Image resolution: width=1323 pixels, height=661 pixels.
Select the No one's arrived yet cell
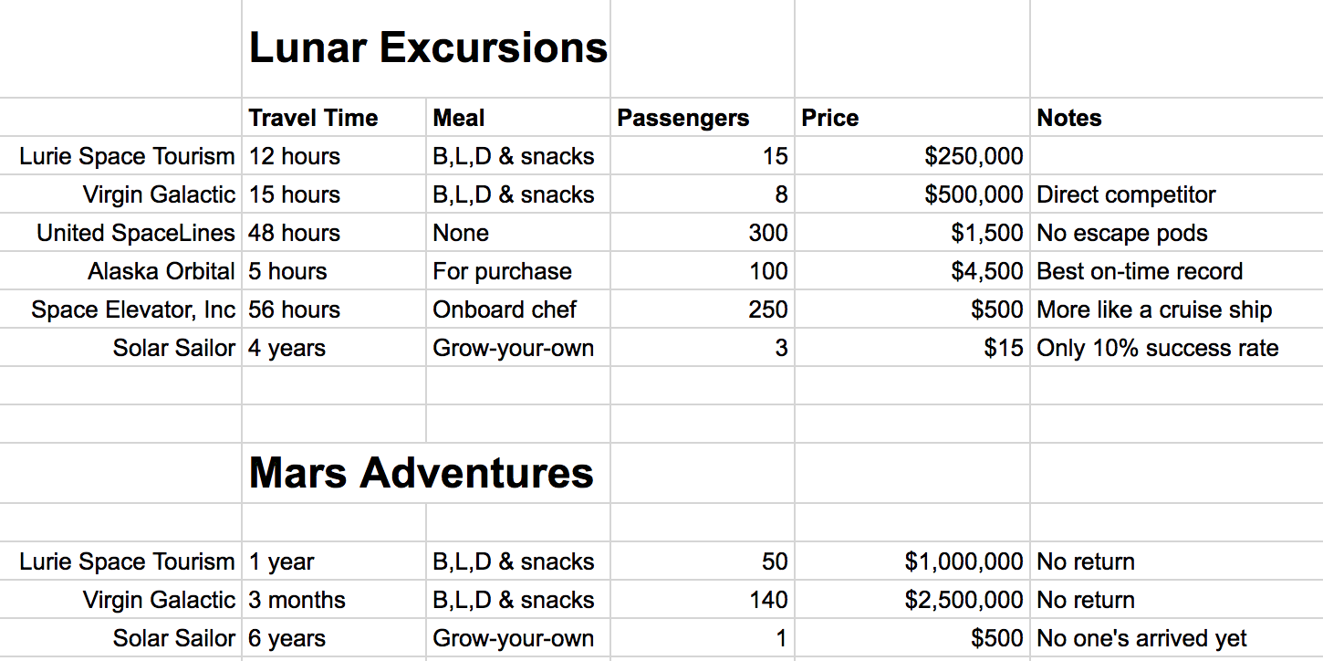pos(1177,638)
